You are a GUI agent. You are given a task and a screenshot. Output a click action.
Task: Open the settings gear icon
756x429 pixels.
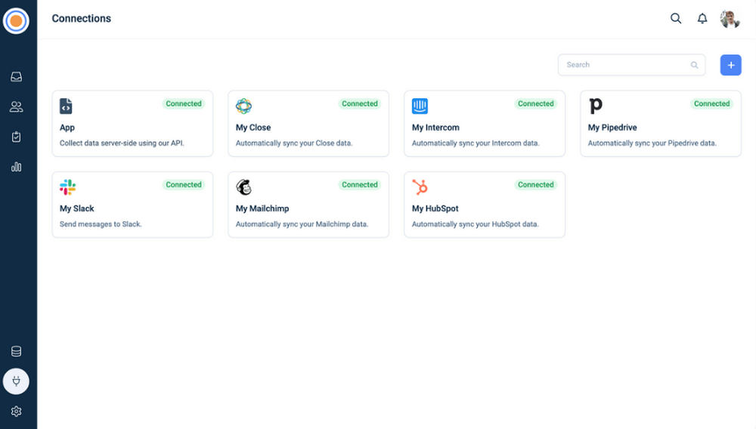pyautogui.click(x=16, y=412)
